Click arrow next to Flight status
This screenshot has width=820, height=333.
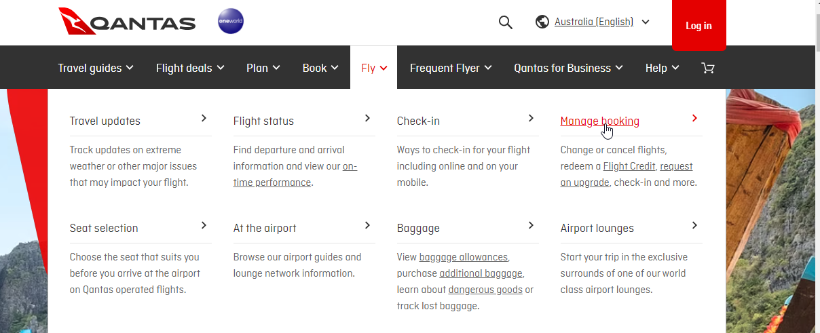tap(367, 118)
